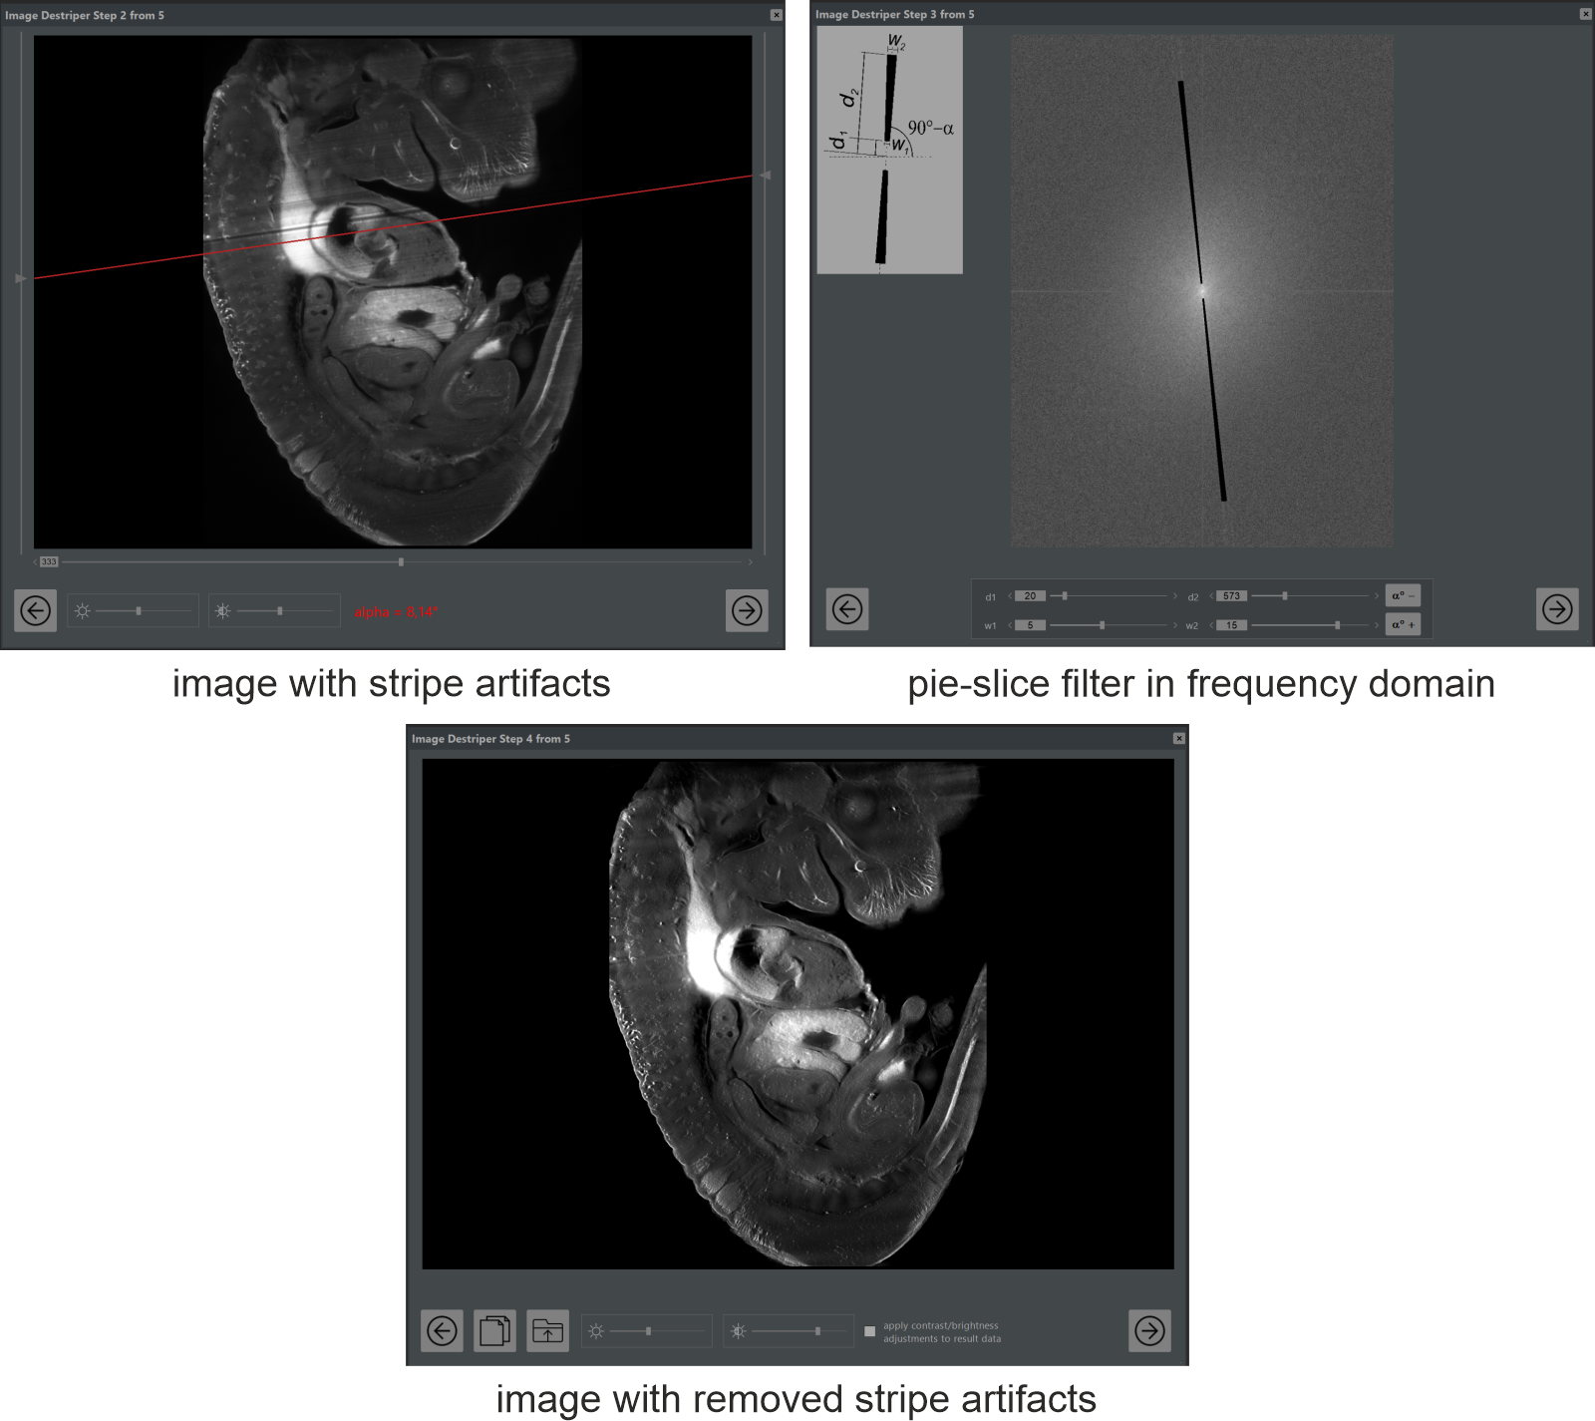Viewport: 1595px width, 1421px height.
Task: Click back arrow in Step 4 window
Action: 442,1330
